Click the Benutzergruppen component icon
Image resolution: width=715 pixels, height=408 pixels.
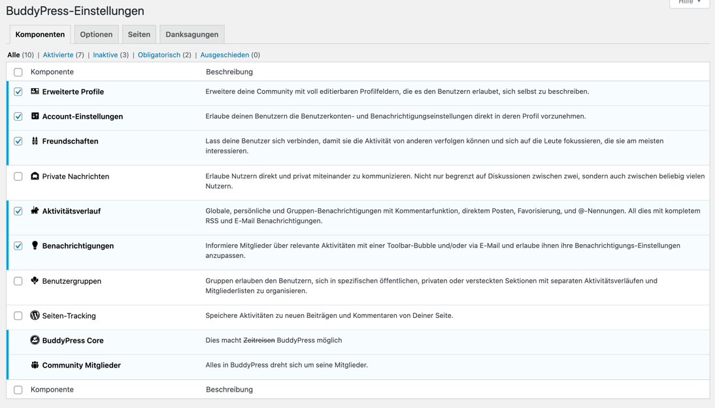[x=35, y=281]
